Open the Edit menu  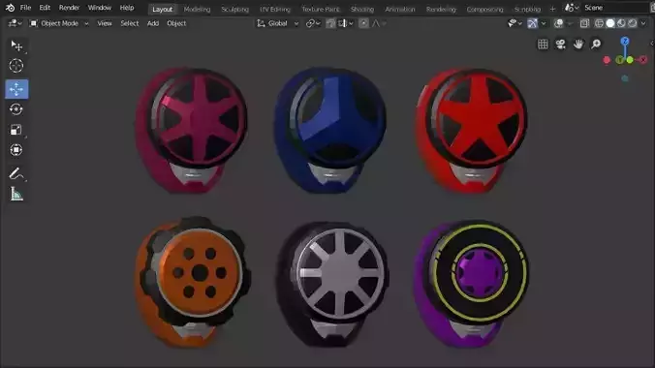[x=45, y=8]
